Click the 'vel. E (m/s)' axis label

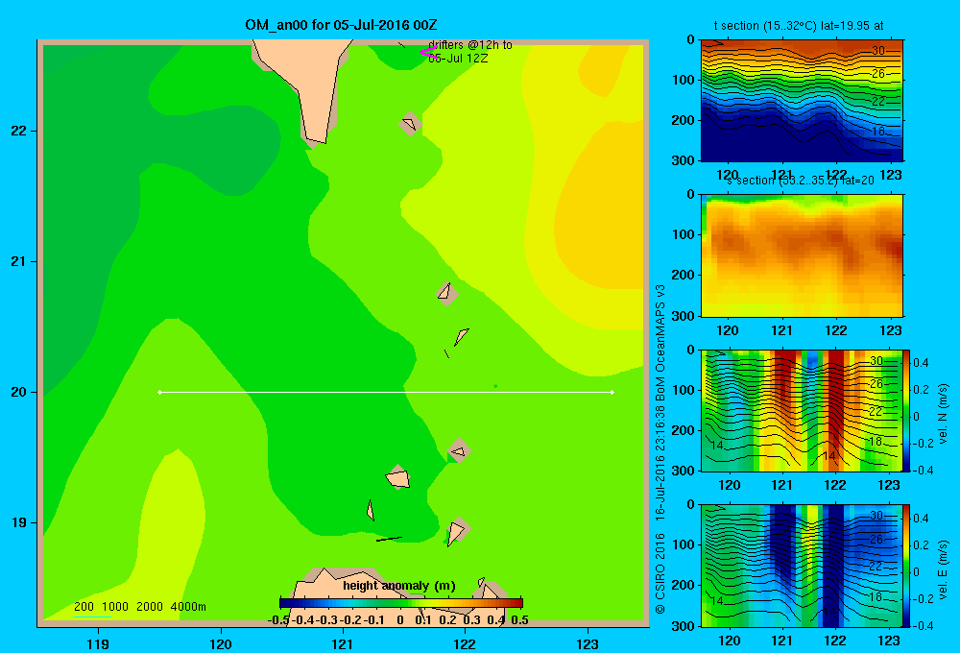tap(943, 569)
